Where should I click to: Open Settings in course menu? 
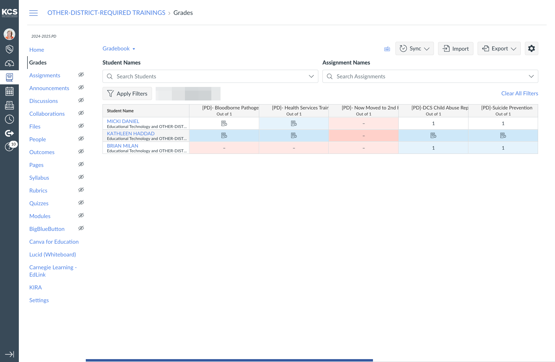39,300
